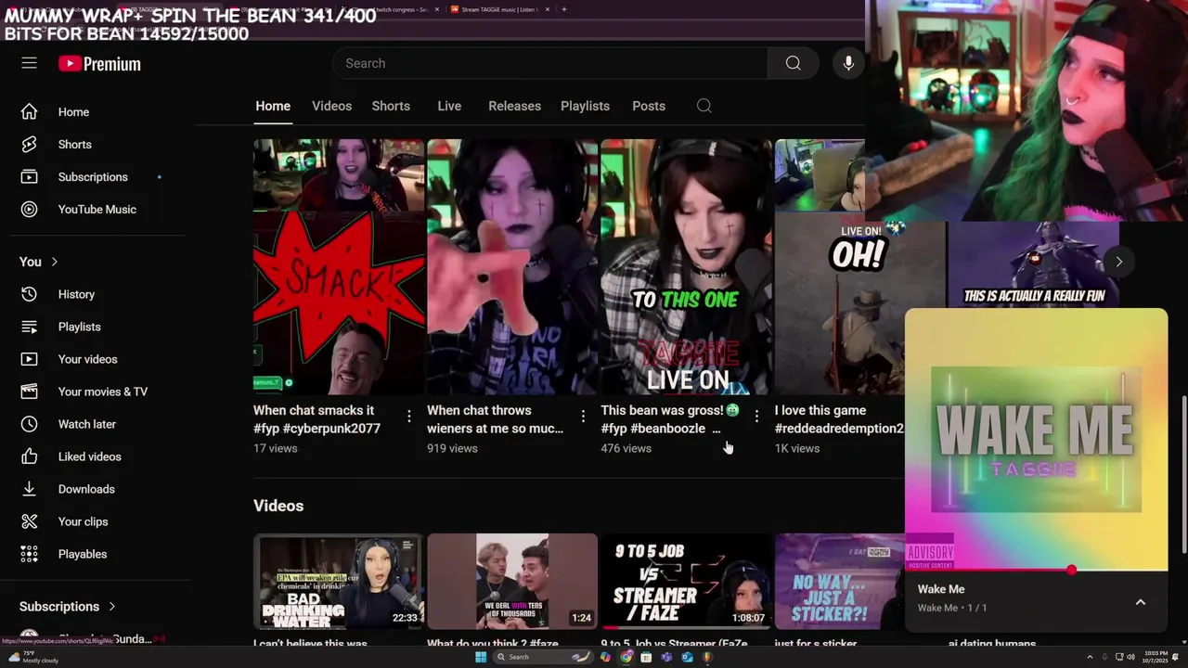Click the 'Wake Me' track title in miniplayer
The image size is (1188, 668).
click(x=941, y=589)
